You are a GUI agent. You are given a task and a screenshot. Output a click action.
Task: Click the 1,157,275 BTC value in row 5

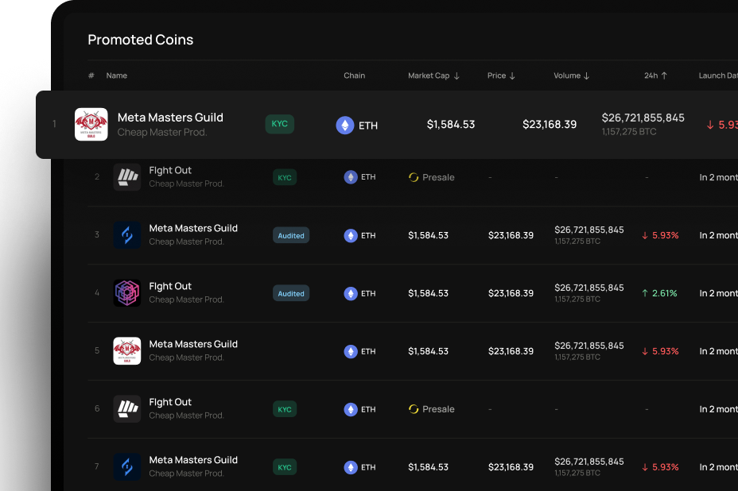tap(577, 357)
